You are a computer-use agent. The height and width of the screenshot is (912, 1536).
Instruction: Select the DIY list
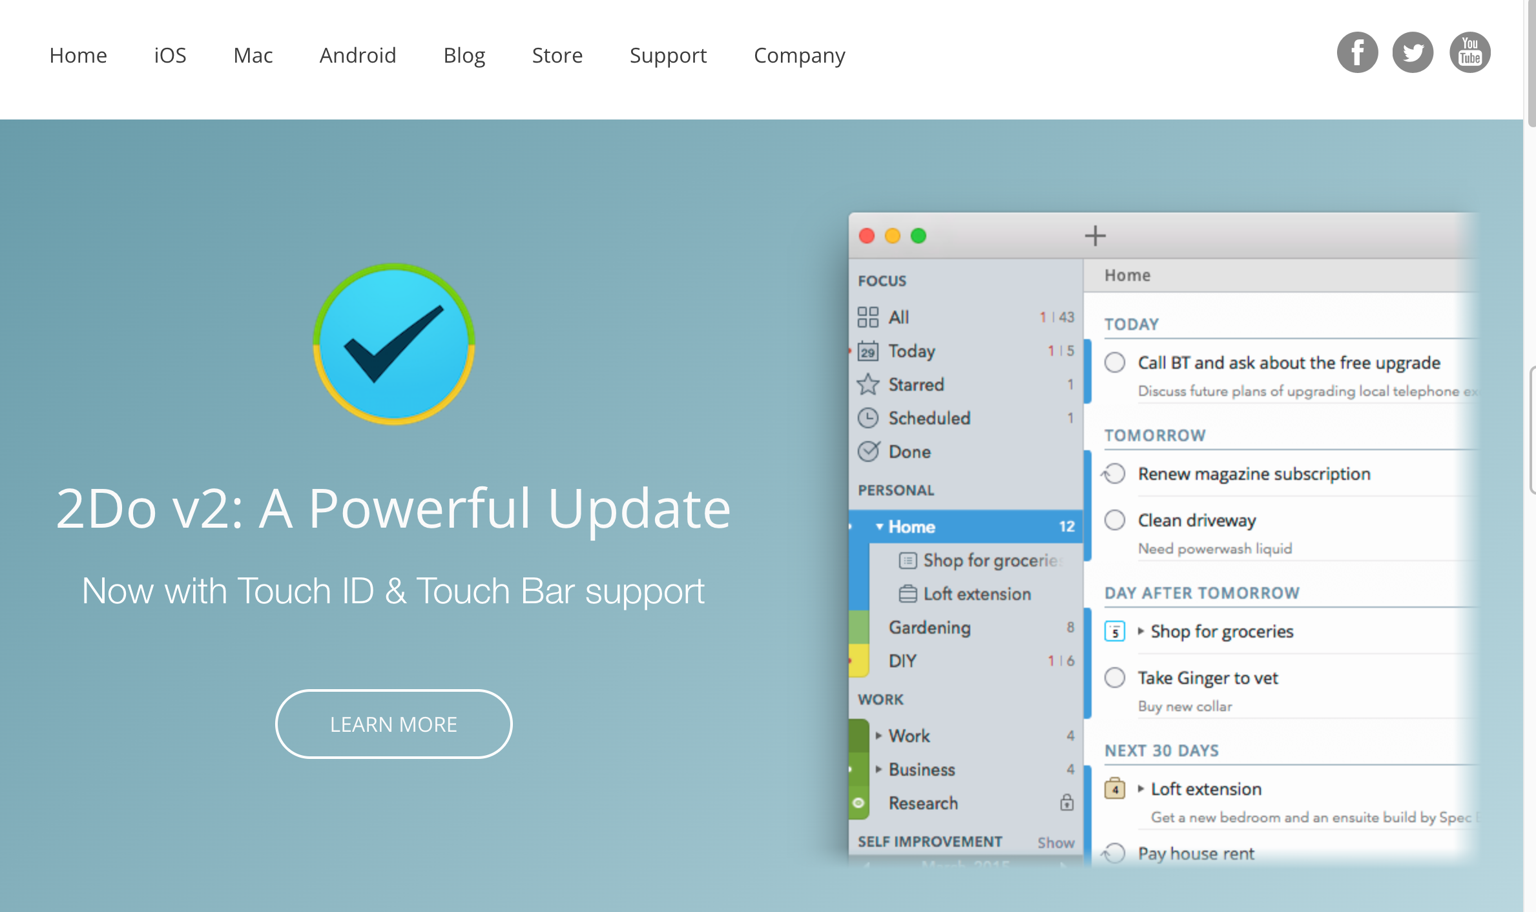pos(966,661)
